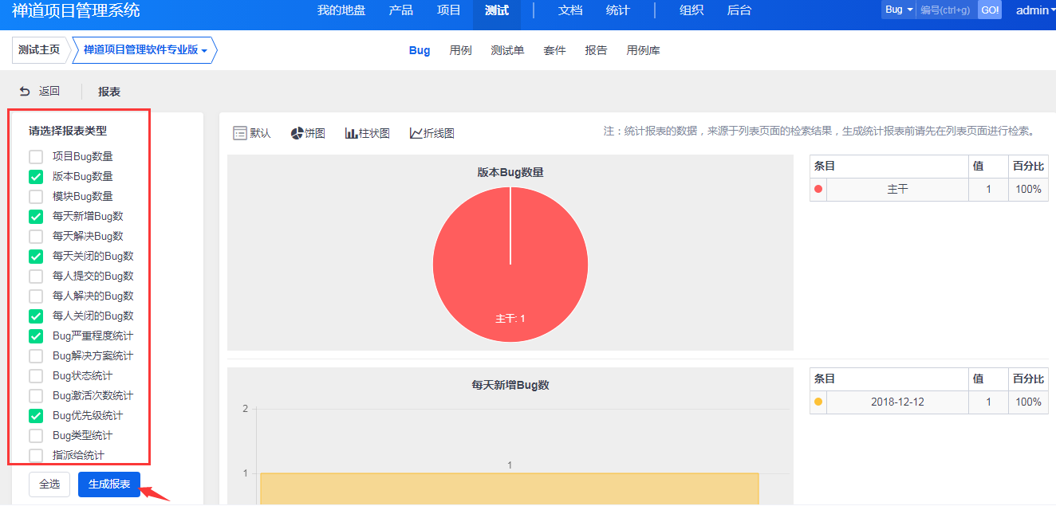
Task: Open 文档 in the top menu
Action: pos(570,10)
